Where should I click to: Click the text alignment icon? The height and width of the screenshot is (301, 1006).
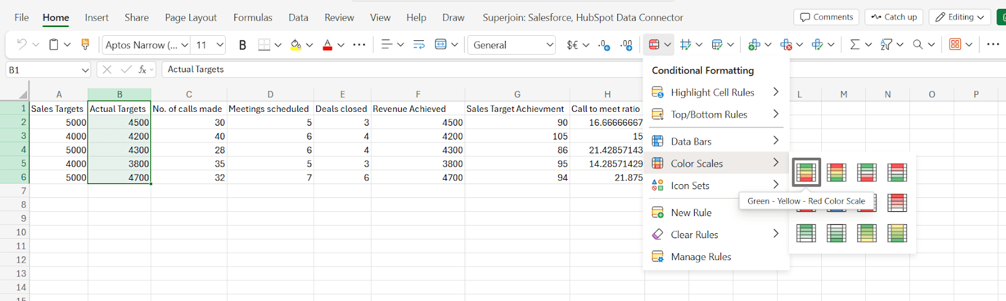tap(387, 45)
